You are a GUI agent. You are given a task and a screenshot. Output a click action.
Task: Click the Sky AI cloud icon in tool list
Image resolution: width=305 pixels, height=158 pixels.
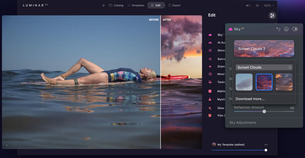[x=210, y=35]
